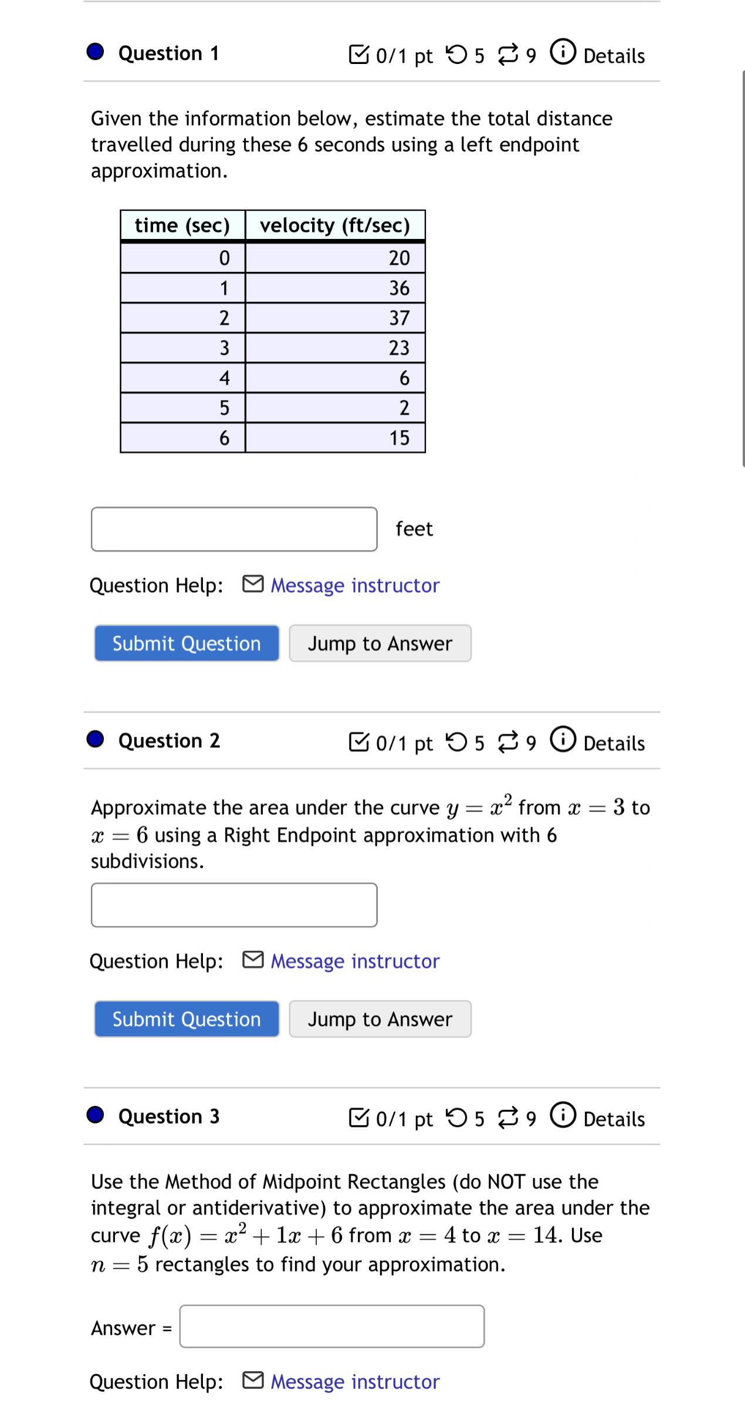Click the status dot next to Question 2

[x=96, y=740]
